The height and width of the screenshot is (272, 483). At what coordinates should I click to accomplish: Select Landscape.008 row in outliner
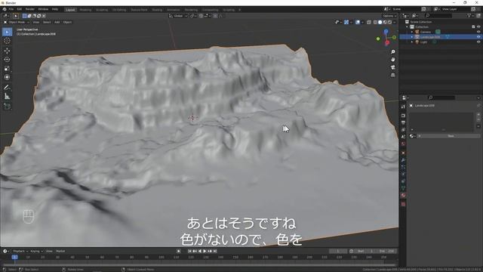point(441,37)
